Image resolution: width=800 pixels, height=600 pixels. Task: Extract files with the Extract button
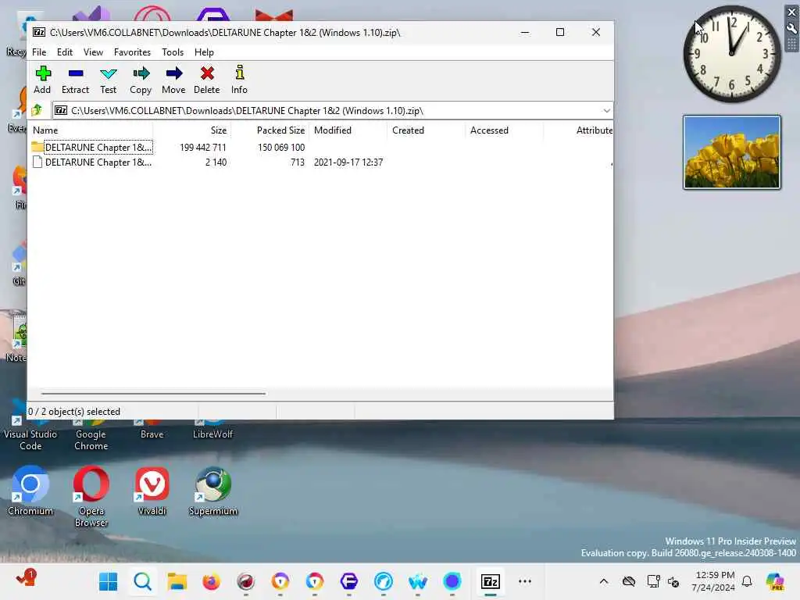coord(76,80)
